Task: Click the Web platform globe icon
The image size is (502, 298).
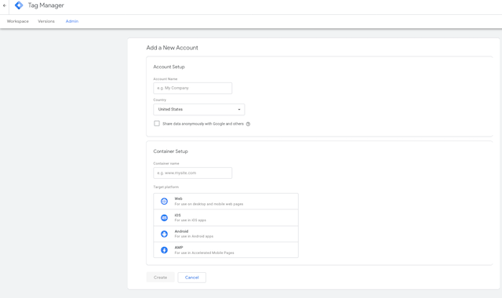Action: pyautogui.click(x=164, y=202)
